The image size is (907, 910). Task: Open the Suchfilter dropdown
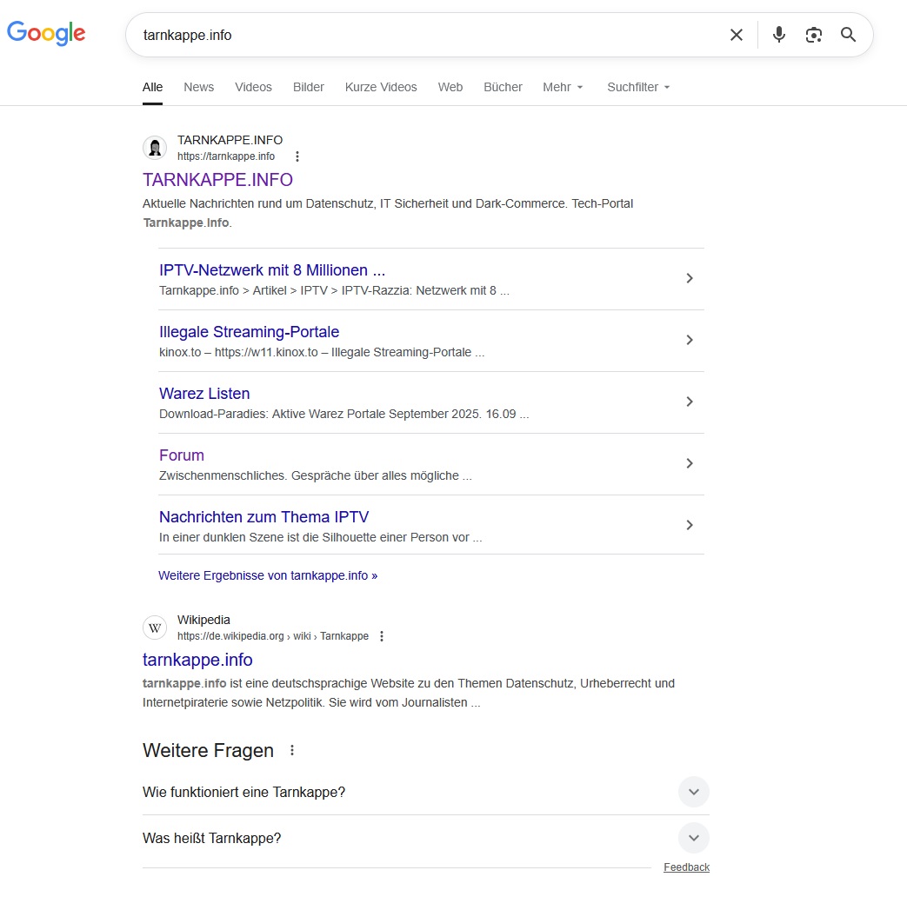point(638,87)
